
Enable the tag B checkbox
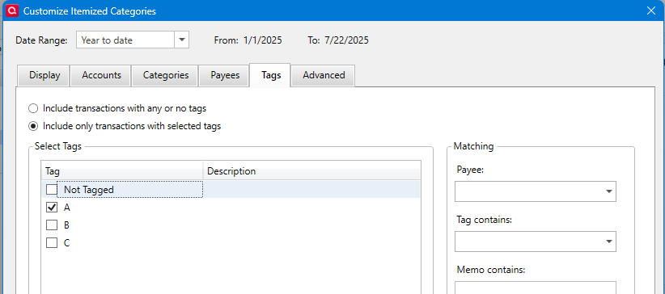pos(52,225)
